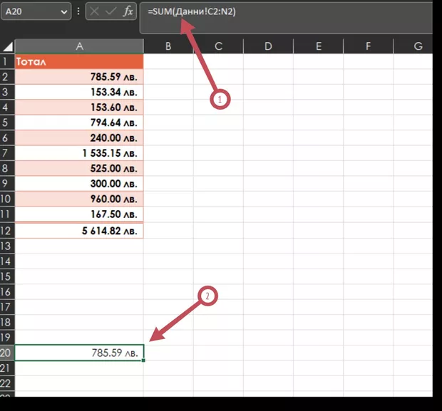Select row 13 header
The image size is (442, 411).
pyautogui.click(x=7, y=246)
